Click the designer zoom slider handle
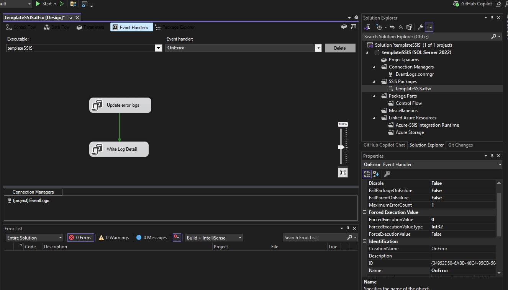 341,147
